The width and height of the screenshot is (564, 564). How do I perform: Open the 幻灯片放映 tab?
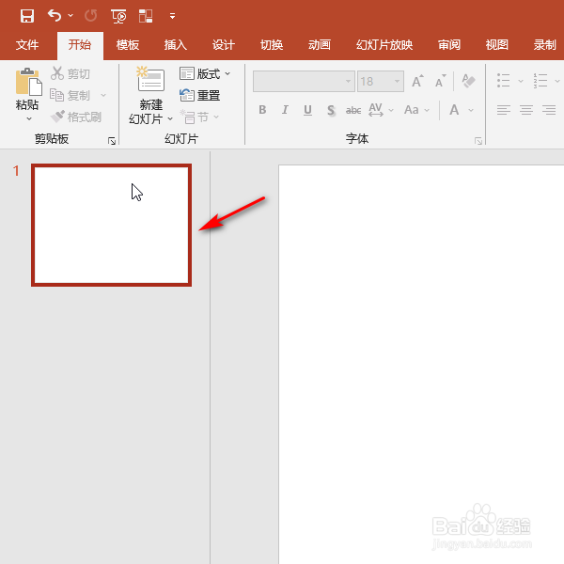pyautogui.click(x=384, y=45)
